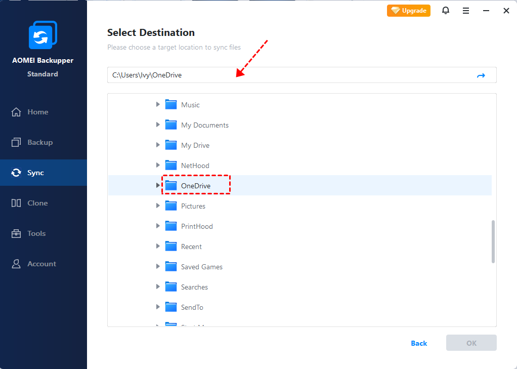Click the Upgrade diamond button
The height and width of the screenshot is (369, 517).
[409, 11]
